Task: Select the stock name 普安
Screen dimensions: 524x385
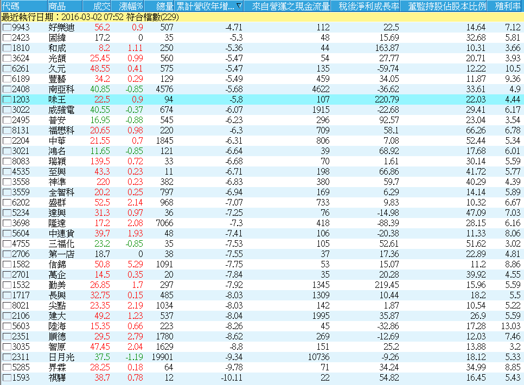Action: click(x=57, y=120)
